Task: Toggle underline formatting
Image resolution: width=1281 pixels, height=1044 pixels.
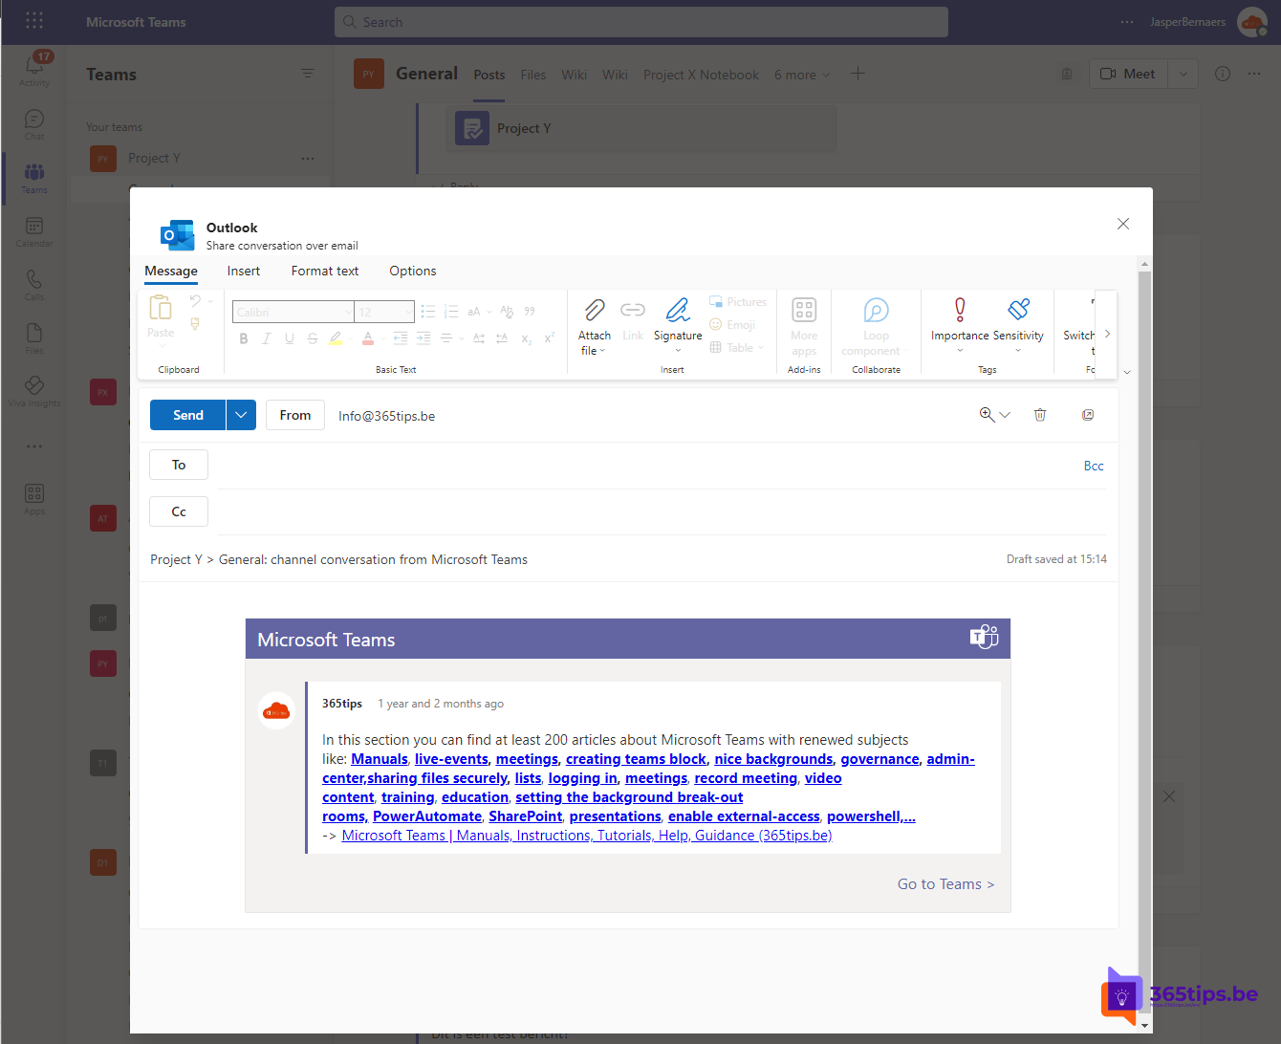Action: pyautogui.click(x=289, y=337)
